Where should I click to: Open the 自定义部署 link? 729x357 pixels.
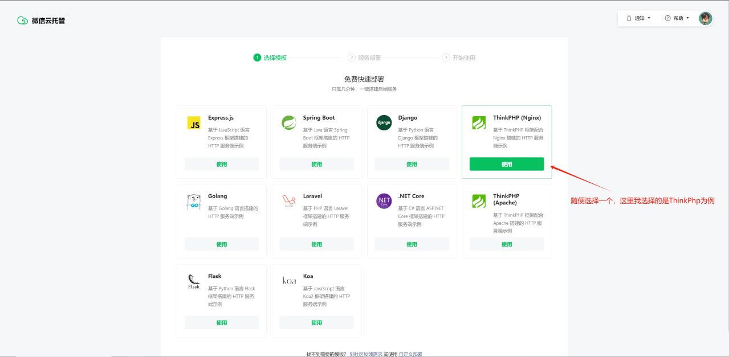click(x=410, y=354)
